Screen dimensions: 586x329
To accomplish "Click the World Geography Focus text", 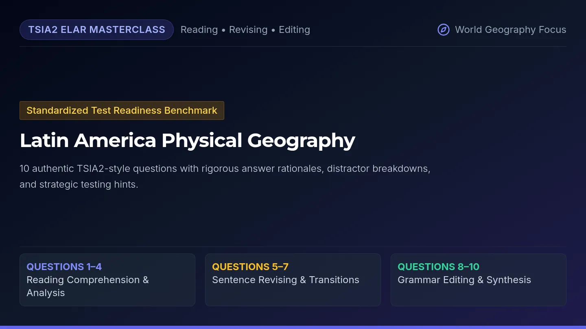I will (x=510, y=30).
